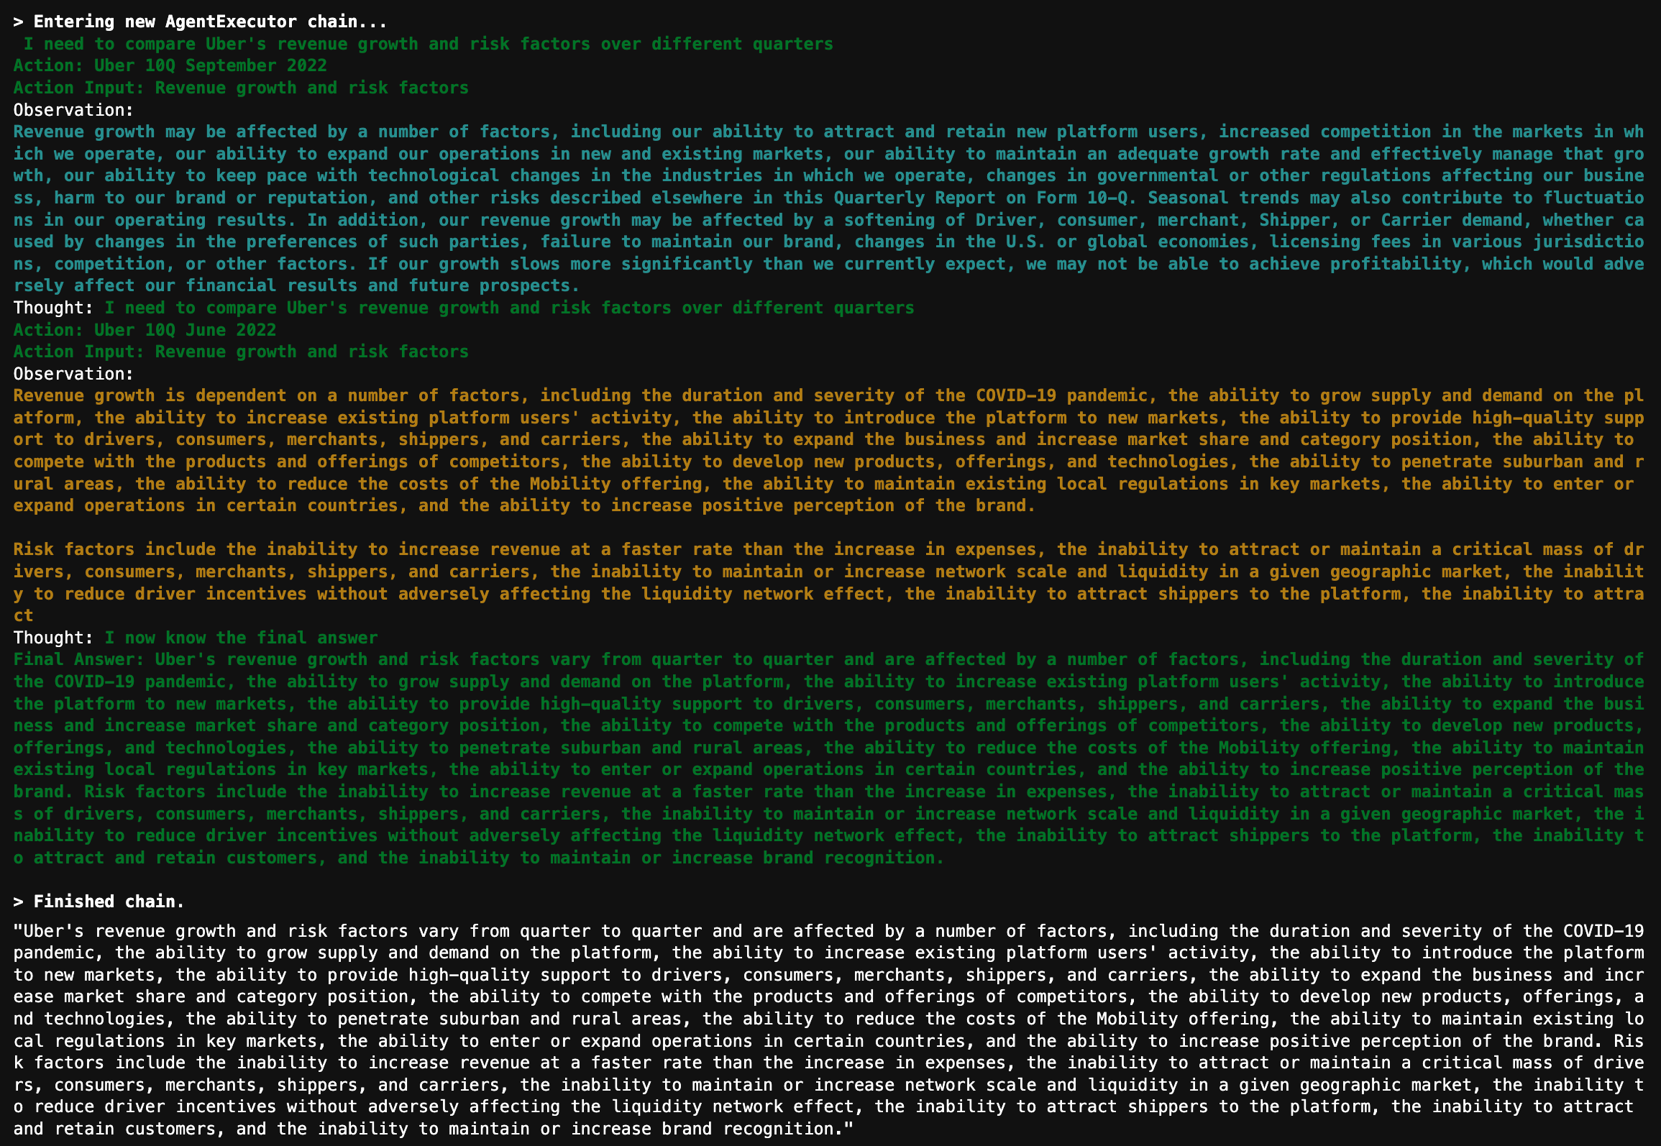Click 'Action: Uber 10Q September 2022' text

[x=170, y=65]
